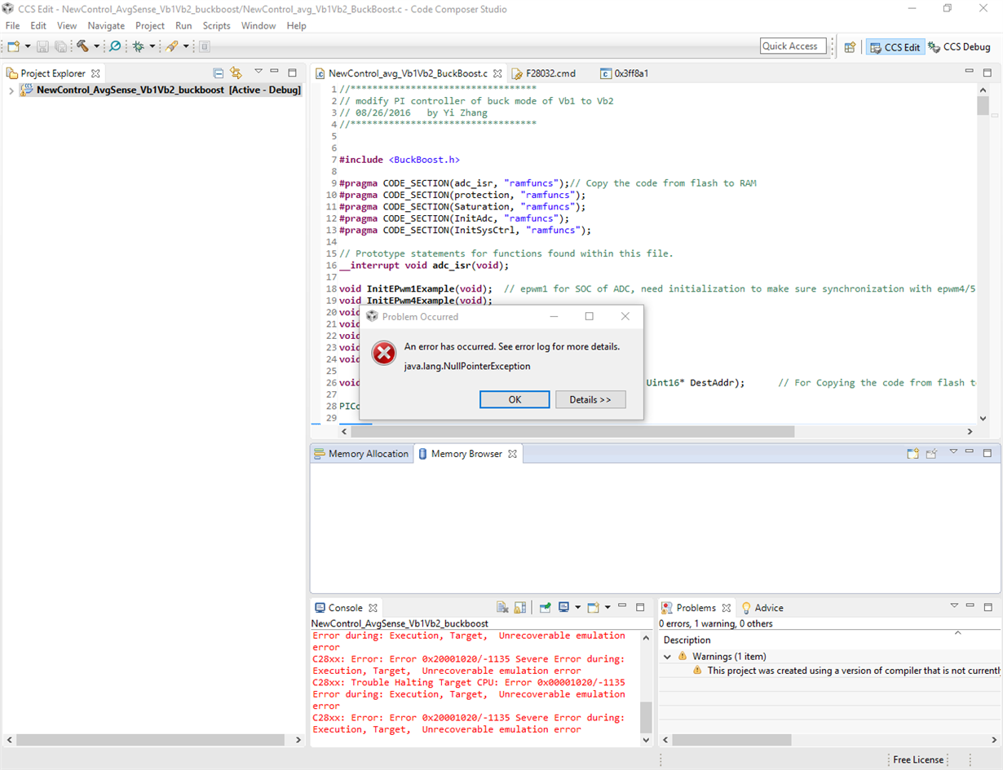Switch to the CCS Edit perspective
Viewport: 1003px width, 770px height.
895,47
